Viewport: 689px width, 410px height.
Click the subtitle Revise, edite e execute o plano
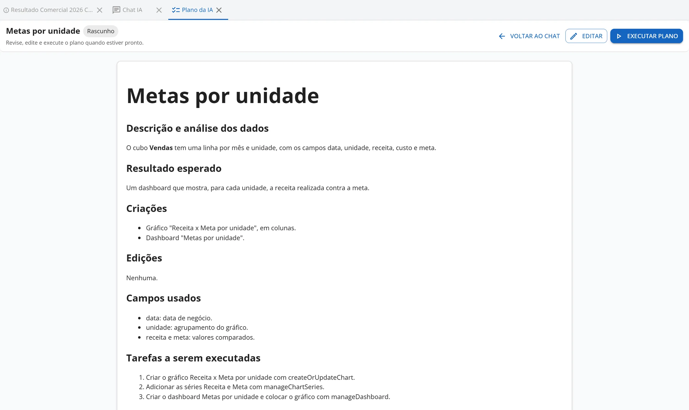pyautogui.click(x=75, y=43)
